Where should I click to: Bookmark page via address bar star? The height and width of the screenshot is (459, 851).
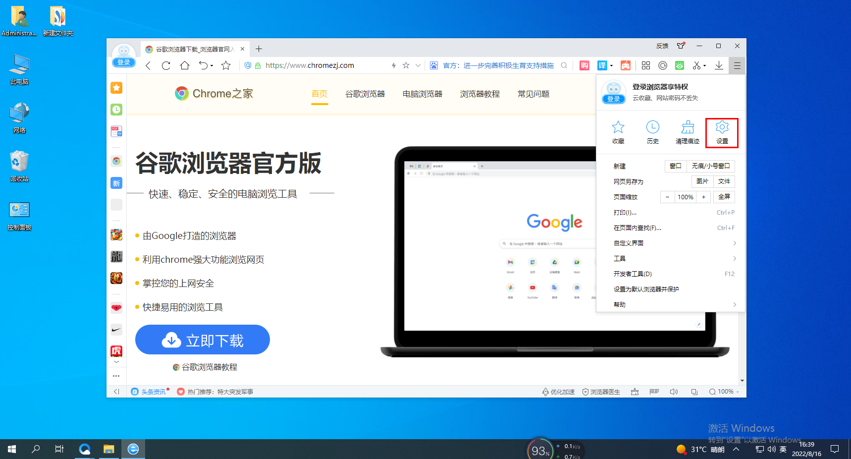pyautogui.click(x=406, y=65)
